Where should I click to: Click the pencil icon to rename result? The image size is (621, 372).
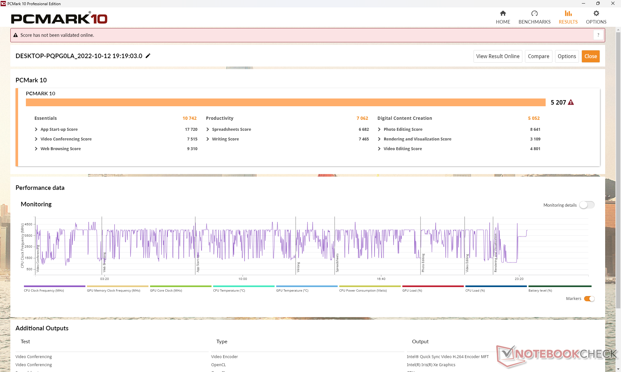point(148,56)
